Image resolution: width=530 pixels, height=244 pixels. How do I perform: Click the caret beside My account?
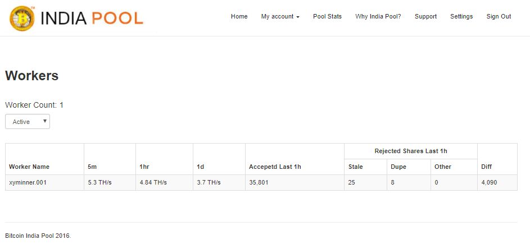click(298, 17)
